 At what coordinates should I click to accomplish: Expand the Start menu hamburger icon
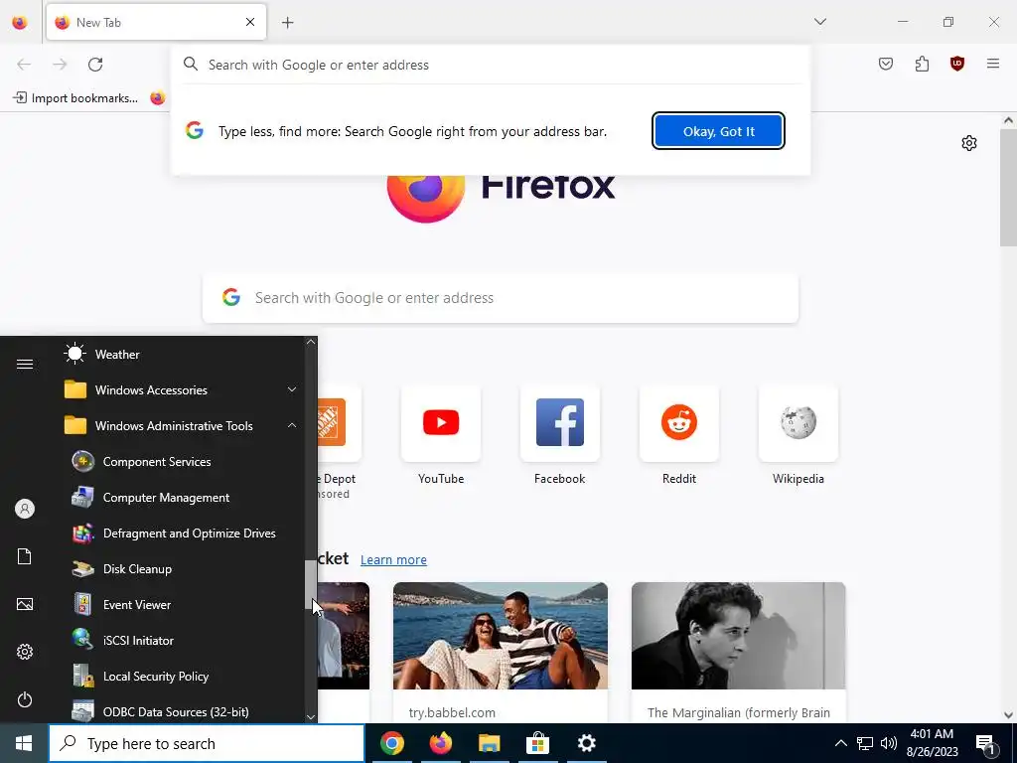click(25, 364)
